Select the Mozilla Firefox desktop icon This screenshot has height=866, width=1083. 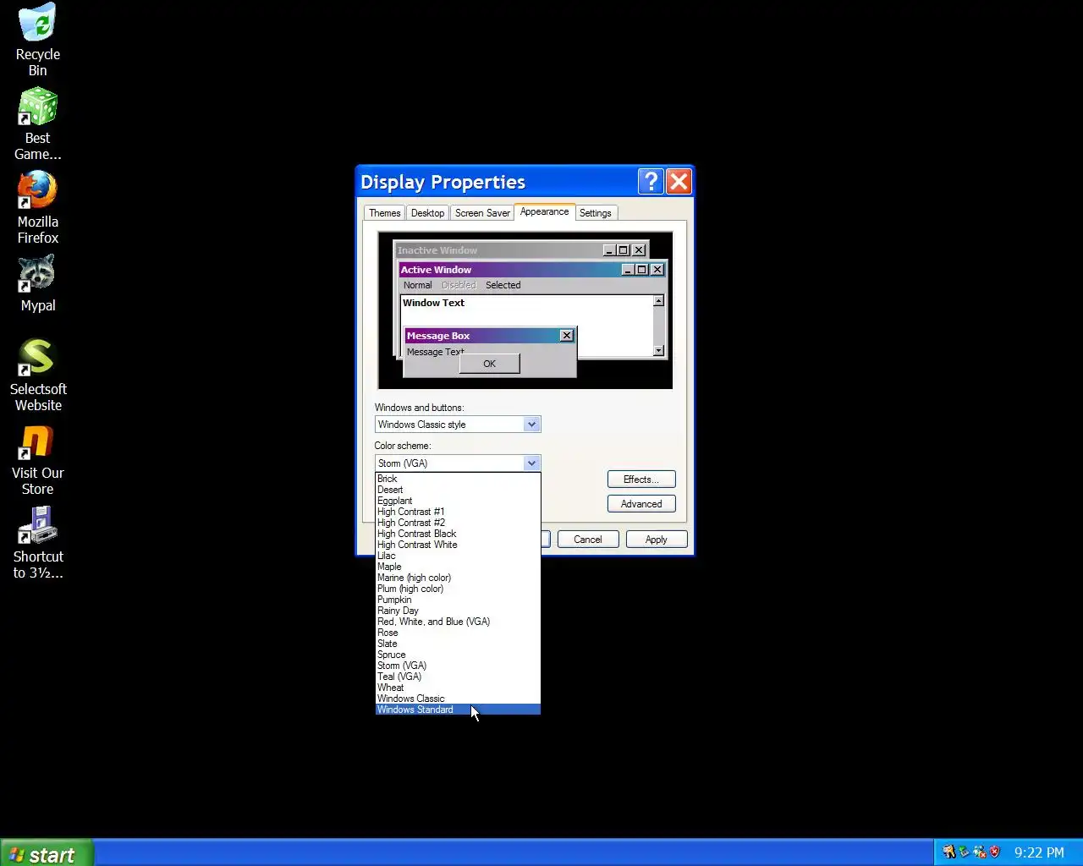point(37,207)
